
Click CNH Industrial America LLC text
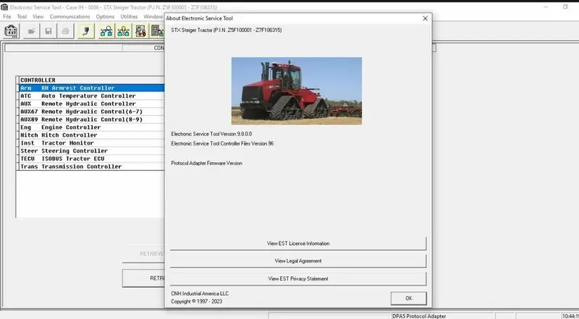200,294
